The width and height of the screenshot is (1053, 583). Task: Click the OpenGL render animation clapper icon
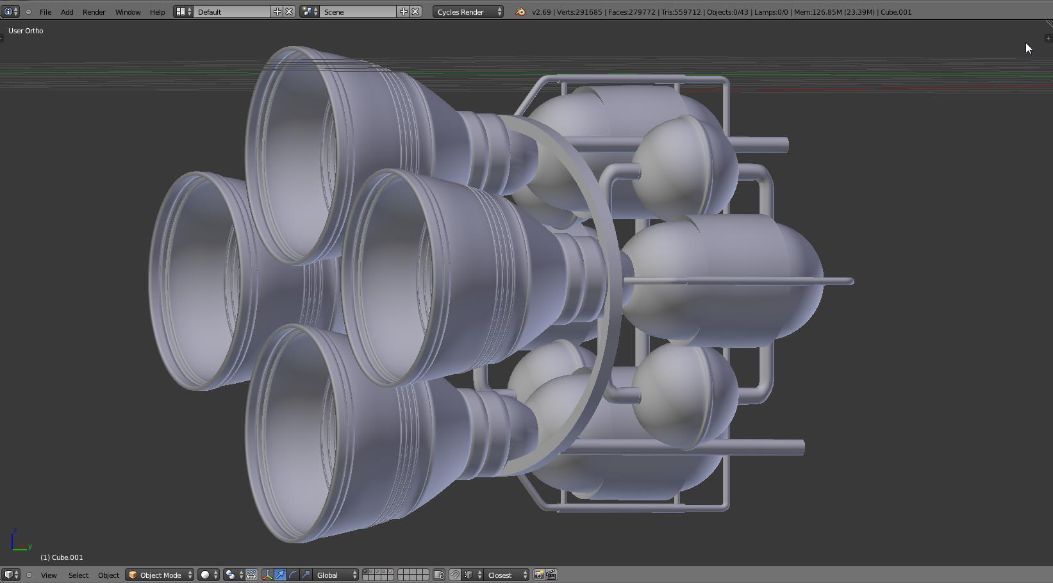[x=551, y=575]
